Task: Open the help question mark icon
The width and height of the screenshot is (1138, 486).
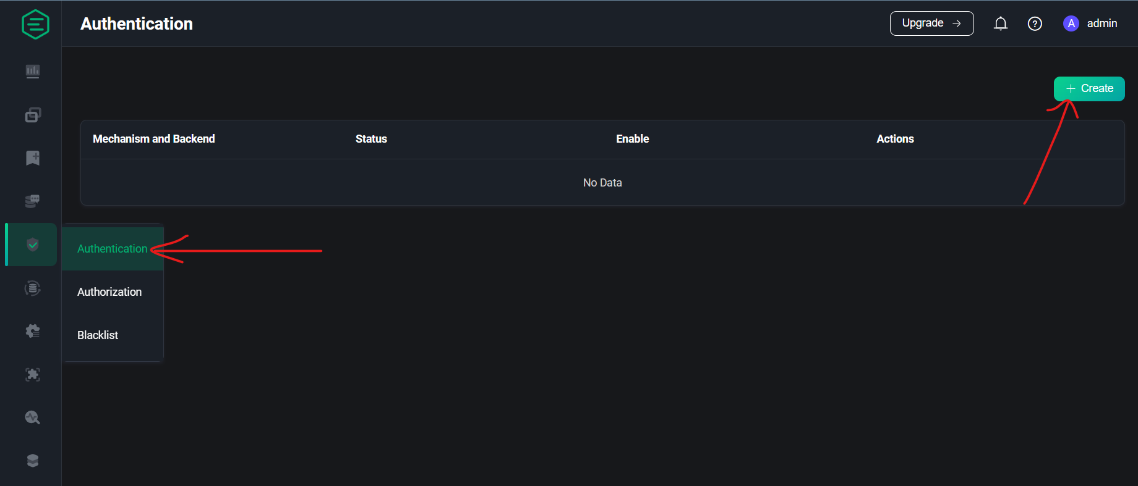Action: click(x=1035, y=23)
